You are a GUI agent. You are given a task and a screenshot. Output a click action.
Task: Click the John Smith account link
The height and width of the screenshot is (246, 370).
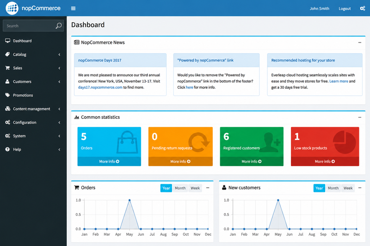319,8
